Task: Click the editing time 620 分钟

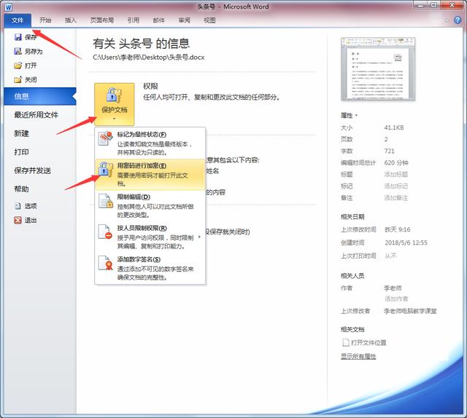Action: click(x=396, y=162)
